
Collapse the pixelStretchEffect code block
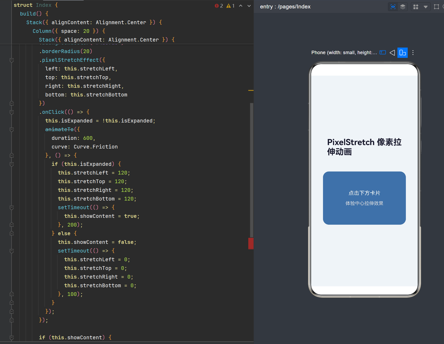click(x=12, y=60)
